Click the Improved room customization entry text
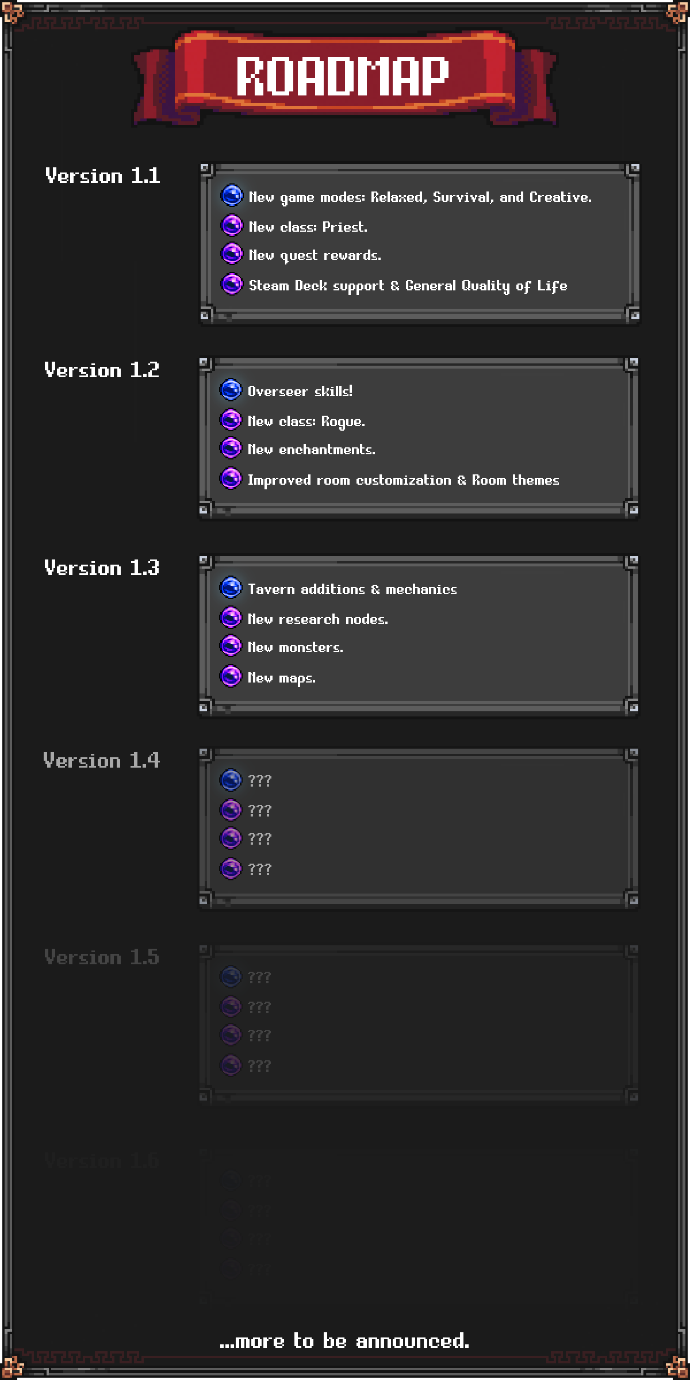690x1380 pixels. pyautogui.click(x=404, y=480)
